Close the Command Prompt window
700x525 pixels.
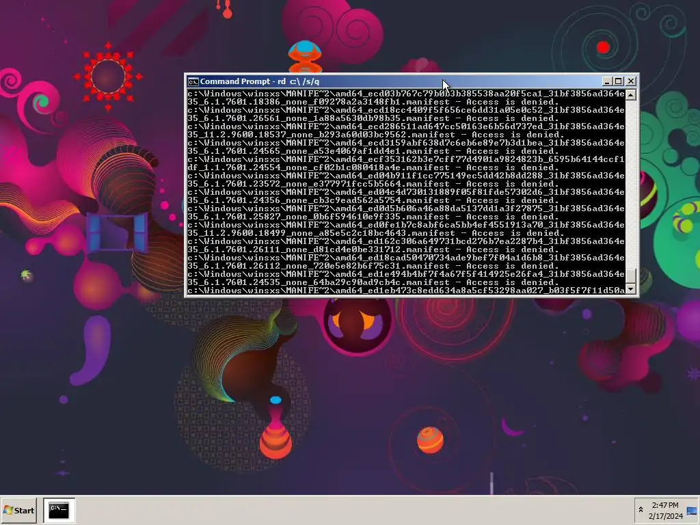[630, 81]
